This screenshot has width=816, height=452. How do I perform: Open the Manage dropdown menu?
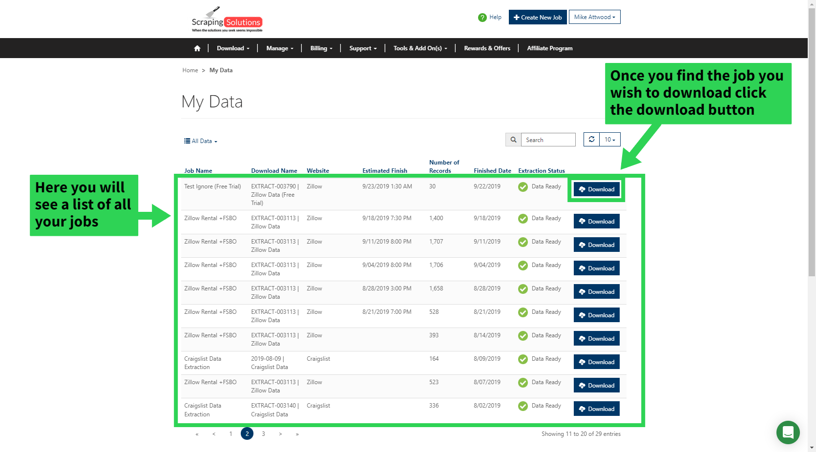coord(280,48)
